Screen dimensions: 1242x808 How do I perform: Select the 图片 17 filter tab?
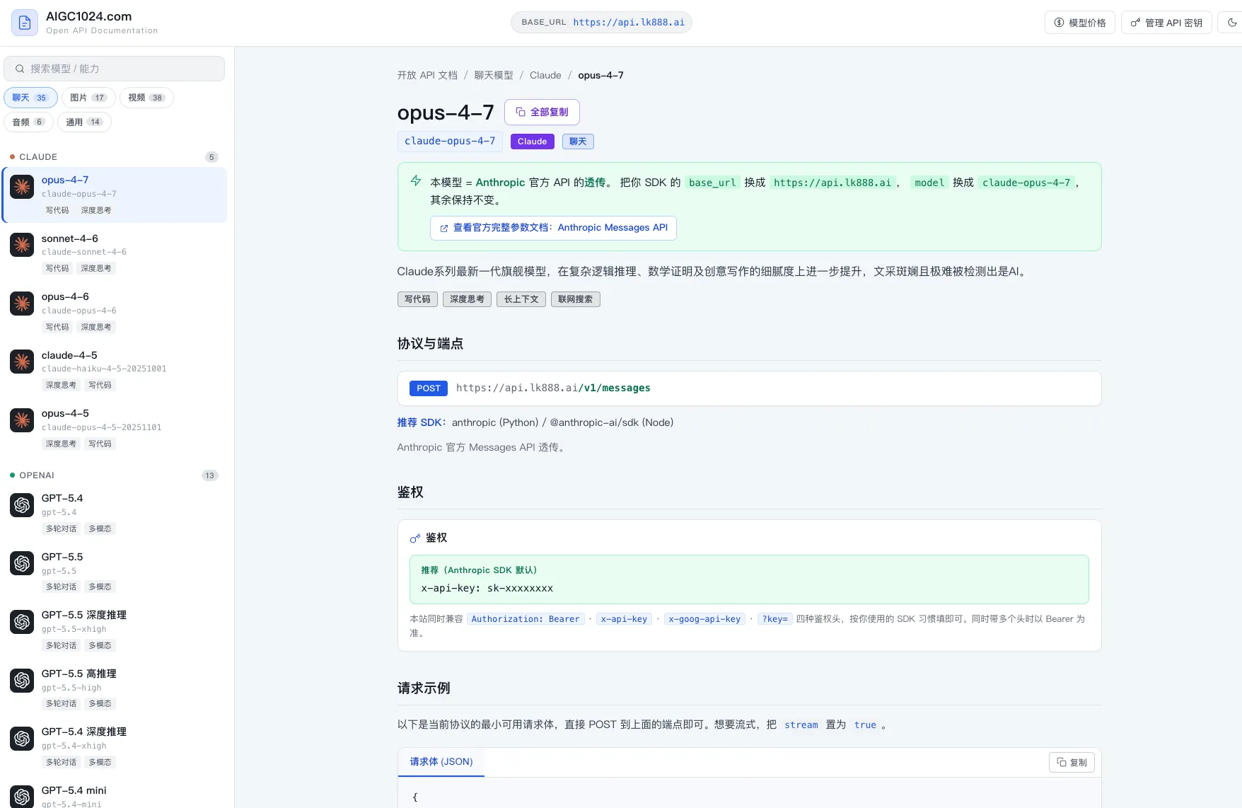88,98
